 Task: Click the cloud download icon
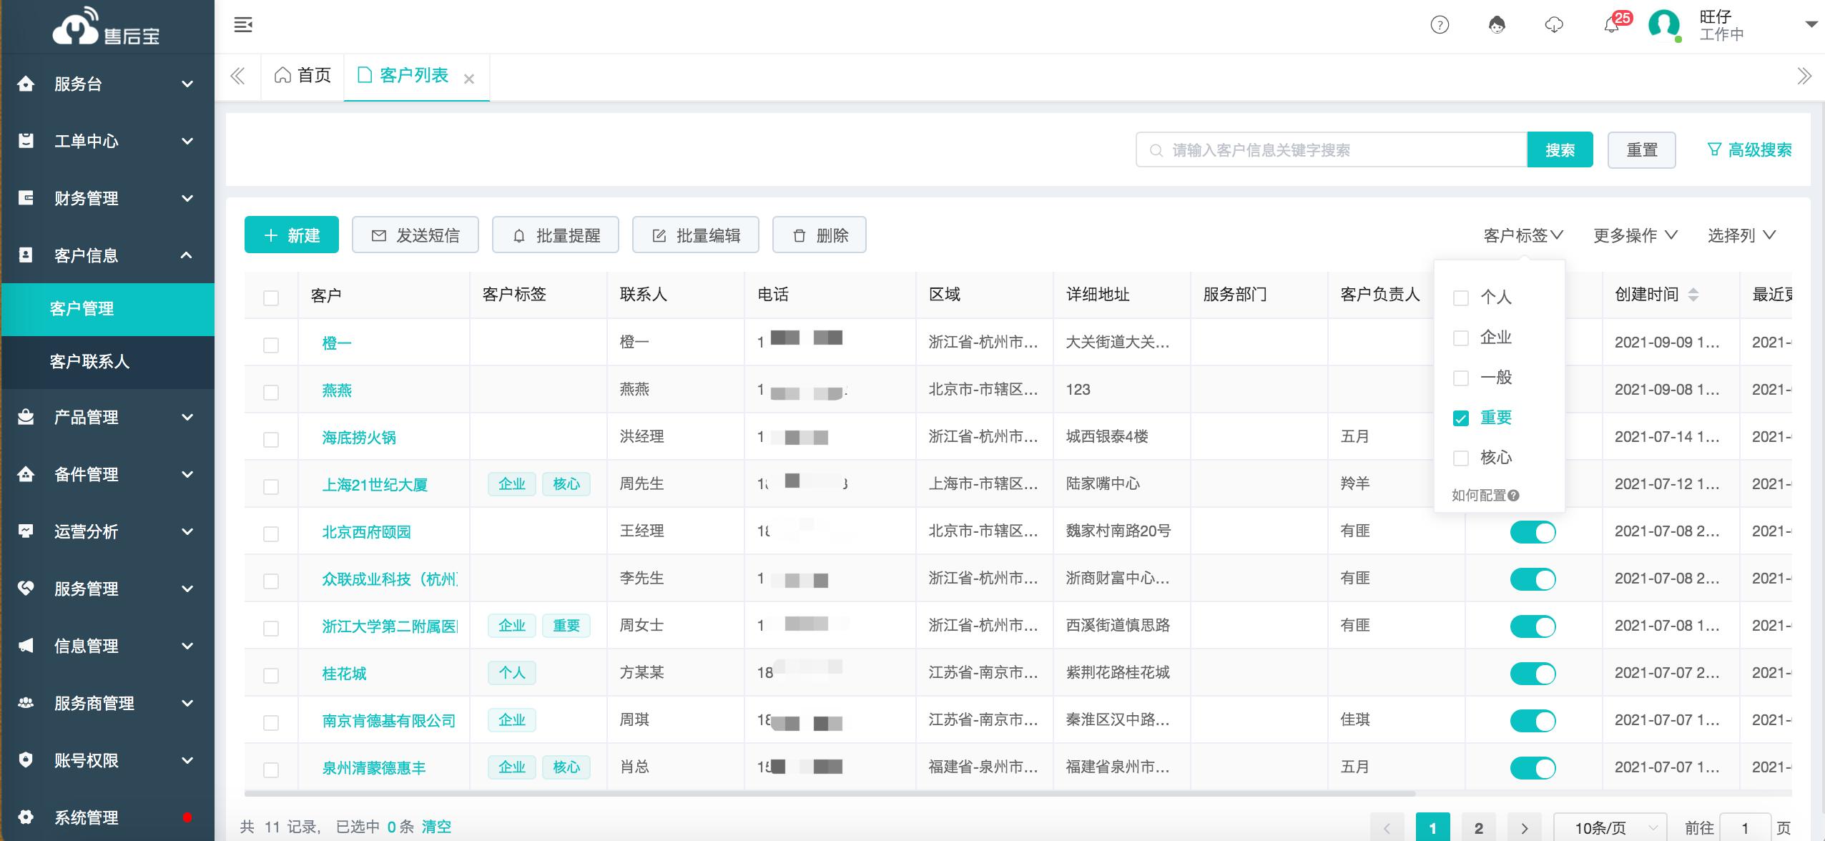point(1554,26)
